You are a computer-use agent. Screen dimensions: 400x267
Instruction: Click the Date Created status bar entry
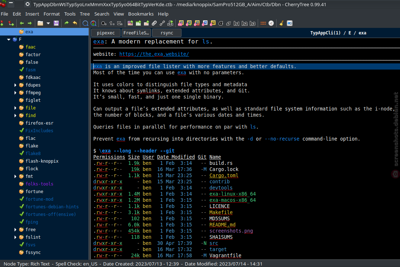(141, 264)
